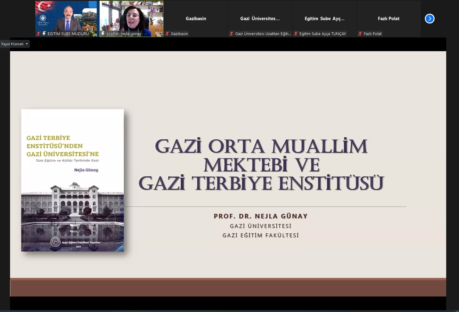Click the Gazibasin participant tile
This screenshot has height=312, width=459.
coord(196,19)
